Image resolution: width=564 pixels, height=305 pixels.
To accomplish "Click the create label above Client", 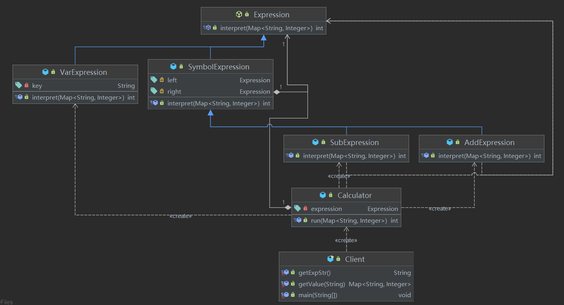I will [x=346, y=240].
